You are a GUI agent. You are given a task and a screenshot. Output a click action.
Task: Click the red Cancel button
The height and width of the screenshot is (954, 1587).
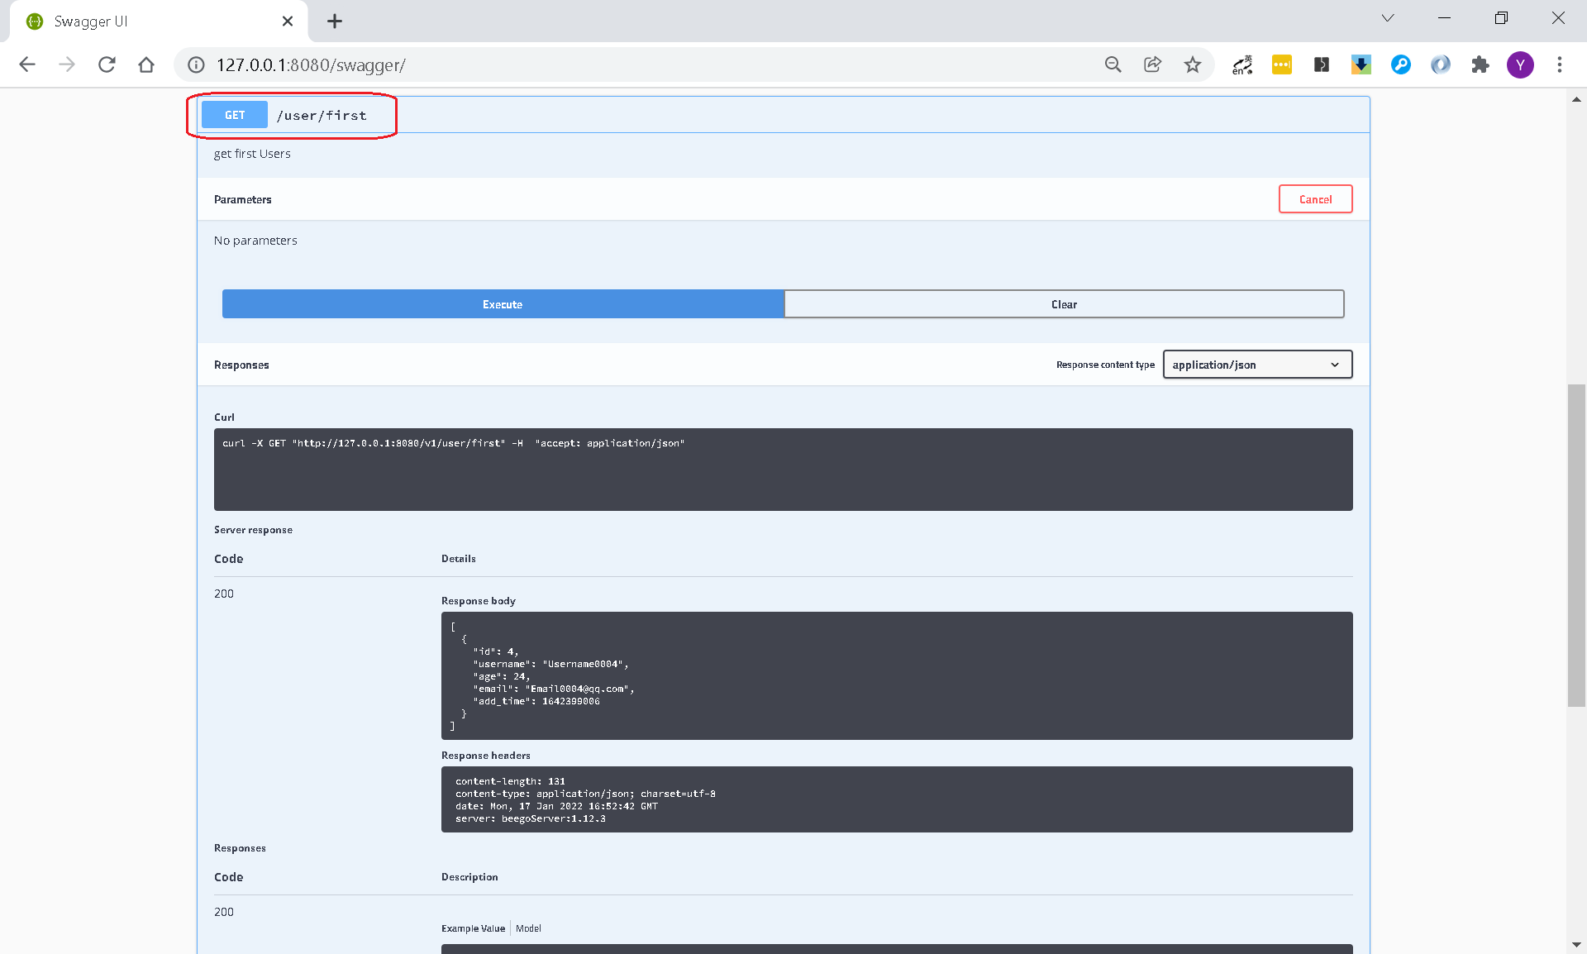pyautogui.click(x=1315, y=199)
